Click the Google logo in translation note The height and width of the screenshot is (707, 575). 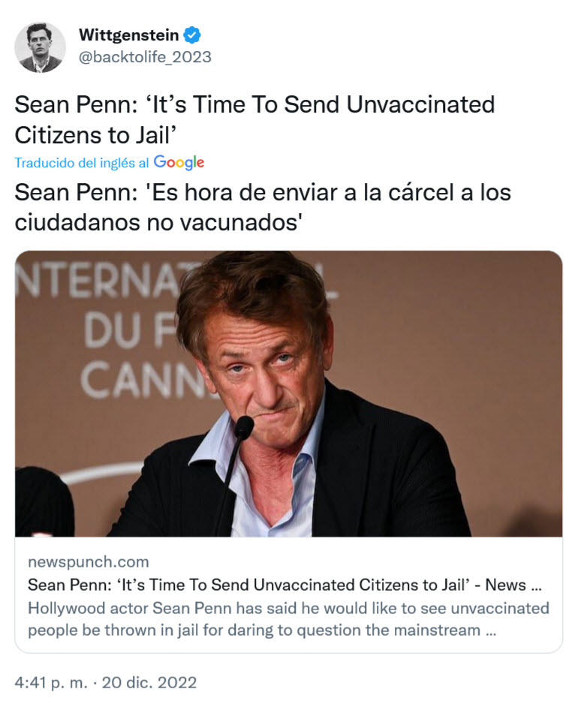(179, 162)
